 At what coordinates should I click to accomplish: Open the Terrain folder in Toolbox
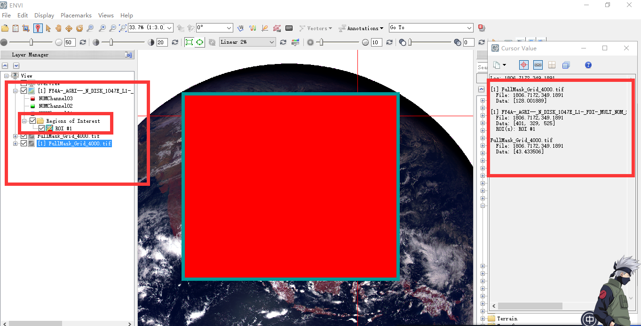[503, 318]
